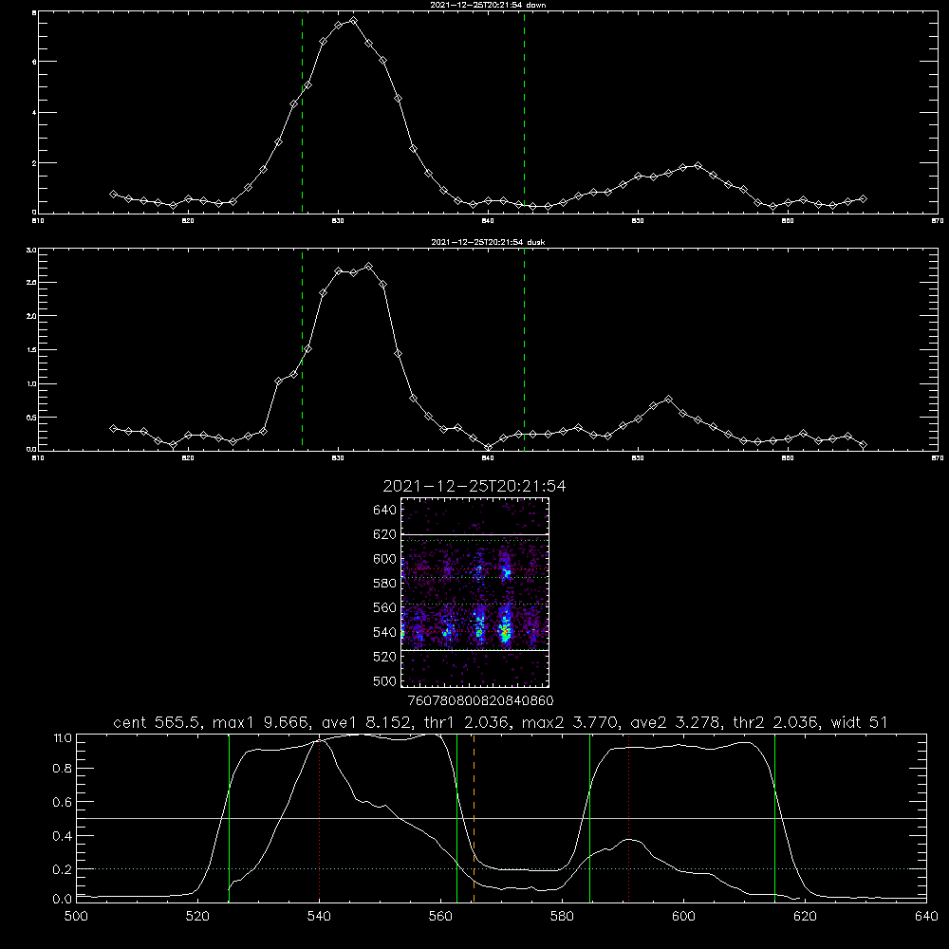
Task: Click bottom plot x-axis label '540'
Action: [319, 917]
